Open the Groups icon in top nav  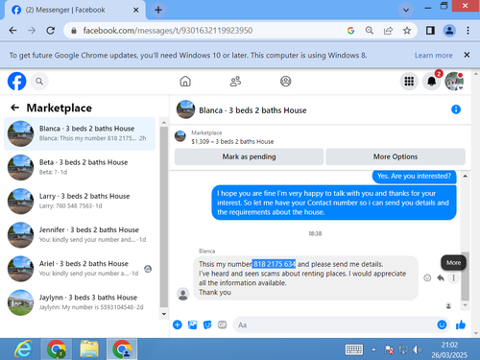click(x=286, y=82)
